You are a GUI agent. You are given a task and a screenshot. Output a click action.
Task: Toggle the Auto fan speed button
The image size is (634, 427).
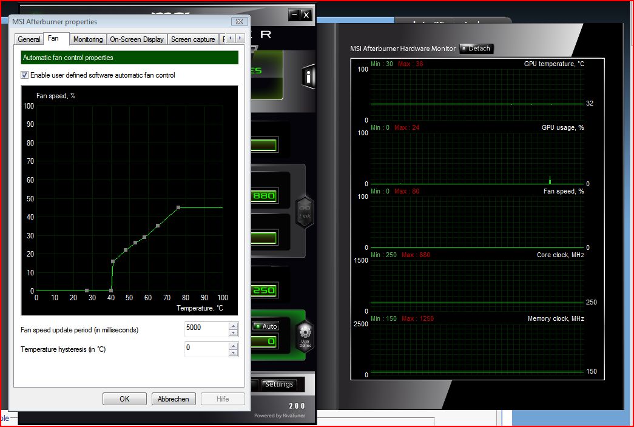(266, 326)
